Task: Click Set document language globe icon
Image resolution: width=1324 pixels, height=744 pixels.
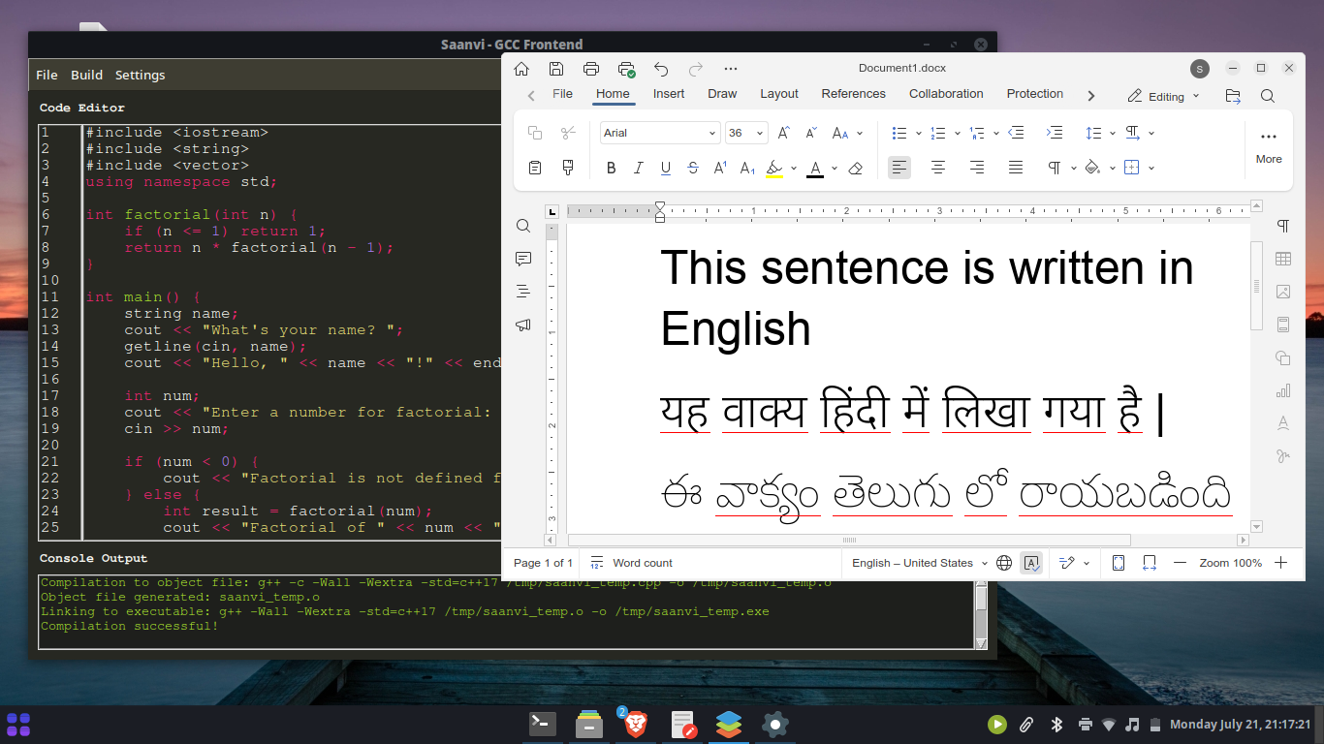Action: (1004, 563)
